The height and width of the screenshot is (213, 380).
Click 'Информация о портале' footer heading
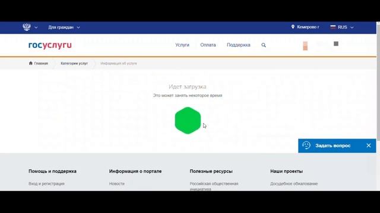(135, 171)
